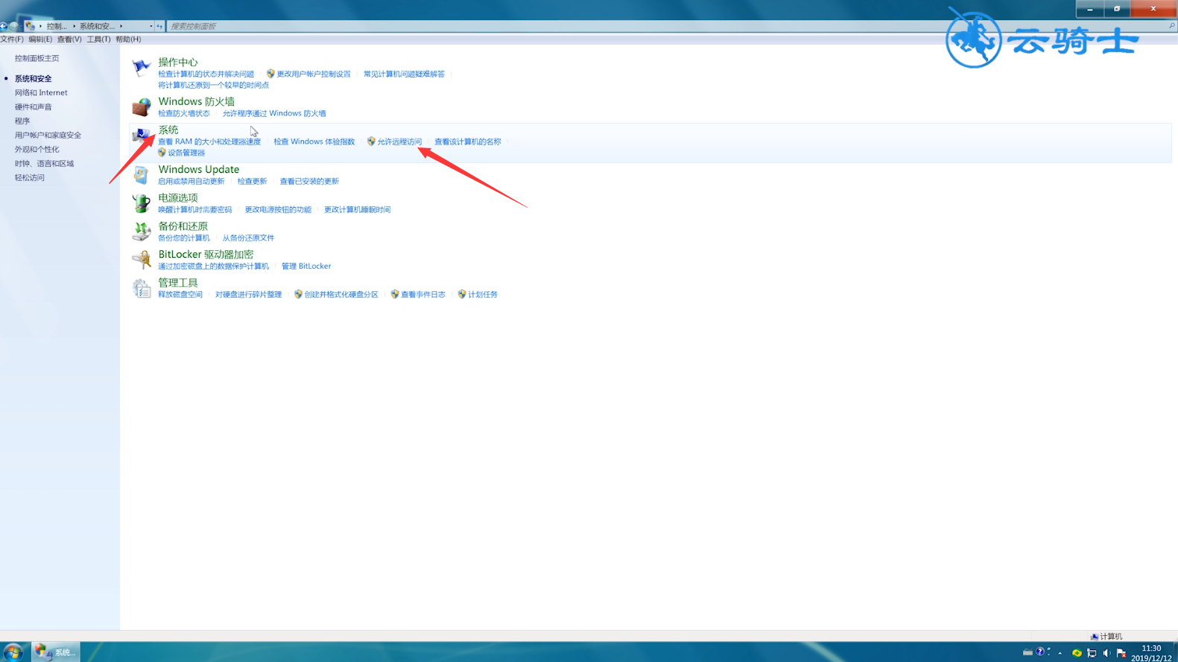
Task: Open 设备管理器 link
Action: 186,153
